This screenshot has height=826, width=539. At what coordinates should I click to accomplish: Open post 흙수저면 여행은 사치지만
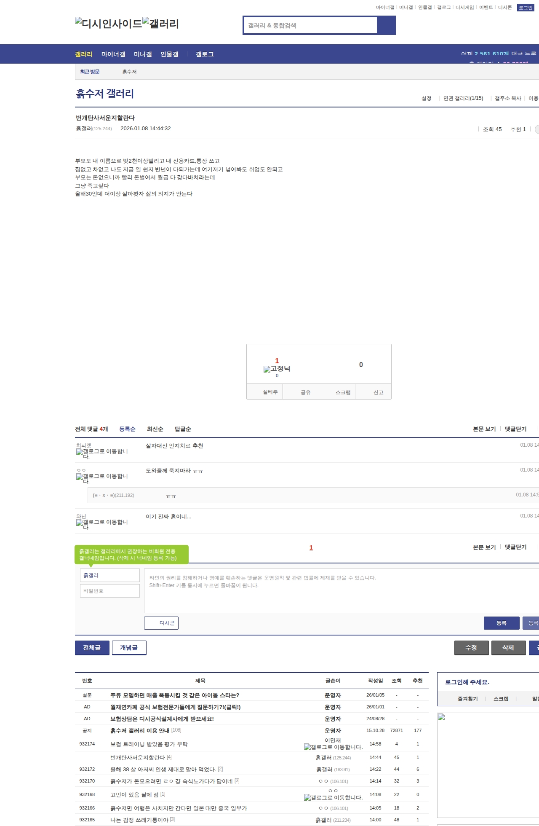point(179,808)
